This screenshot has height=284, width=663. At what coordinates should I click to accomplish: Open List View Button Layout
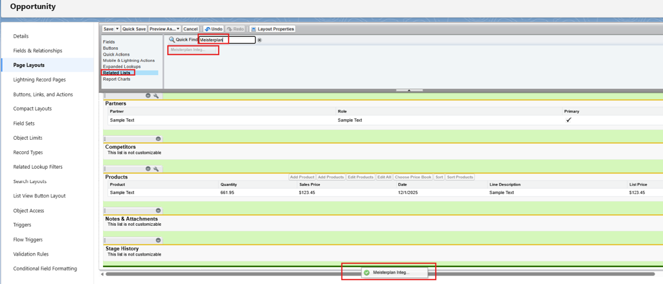point(39,196)
